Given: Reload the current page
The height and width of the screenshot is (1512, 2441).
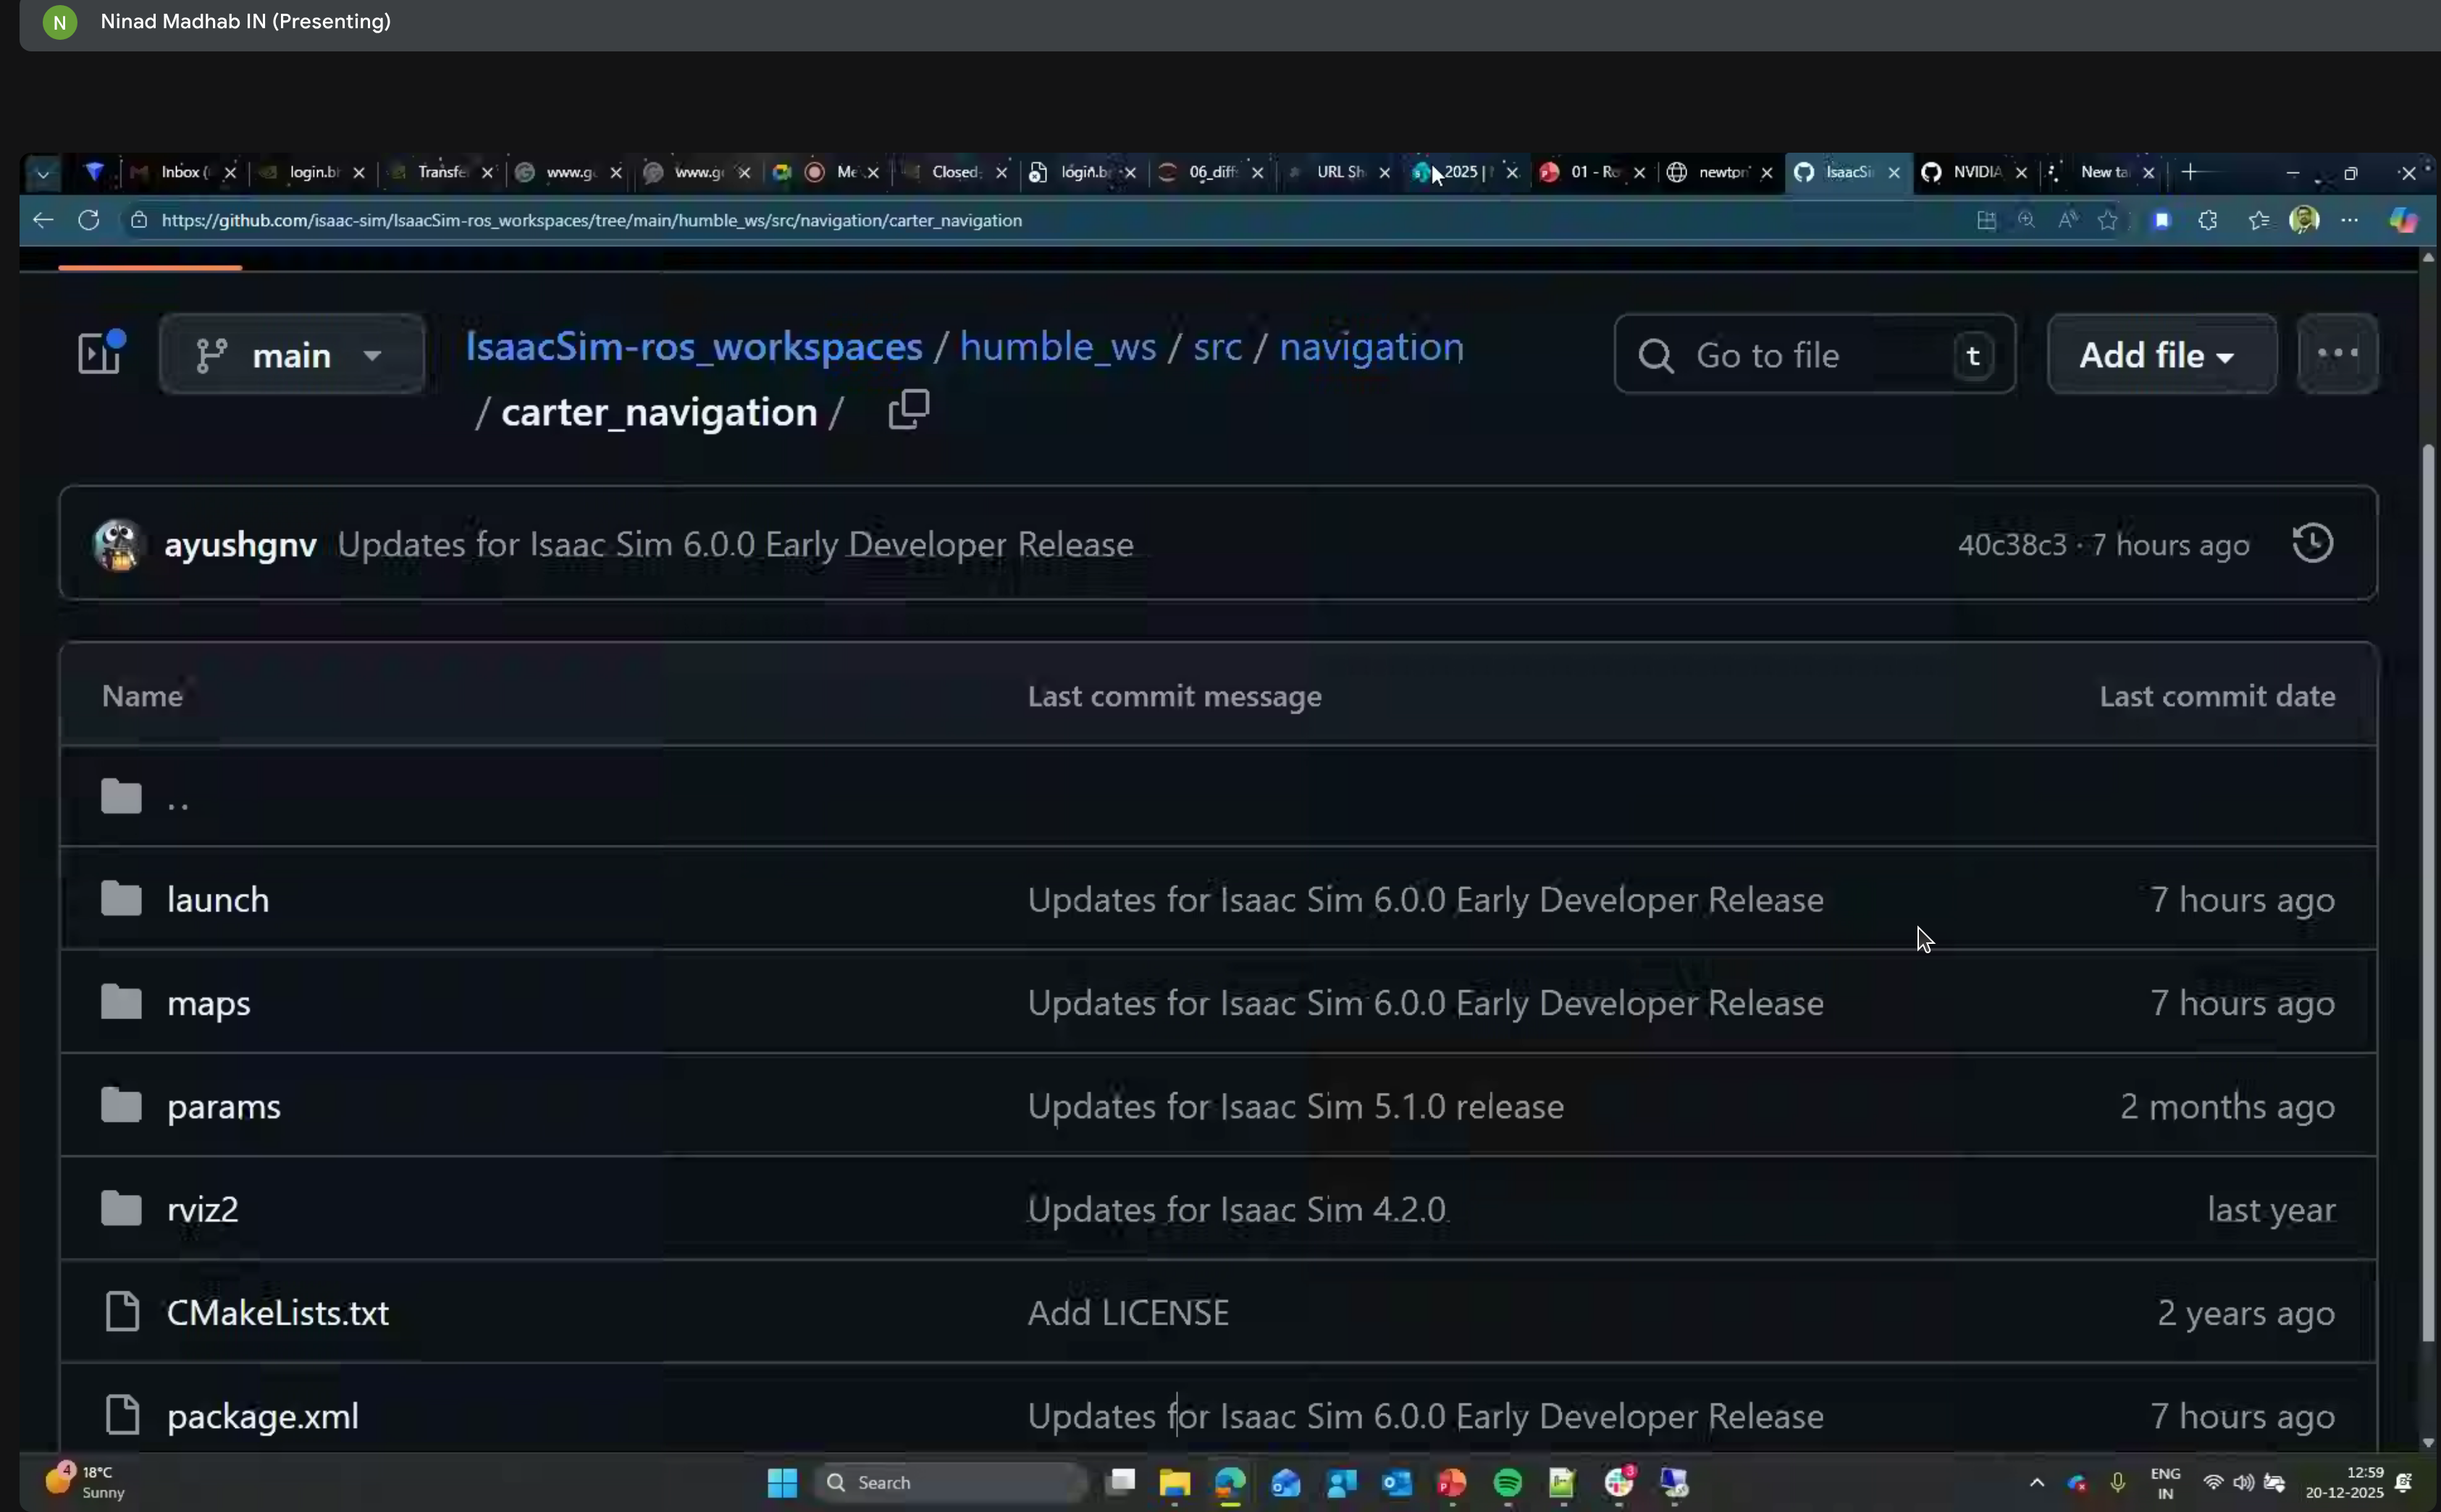Looking at the screenshot, I should (x=89, y=220).
